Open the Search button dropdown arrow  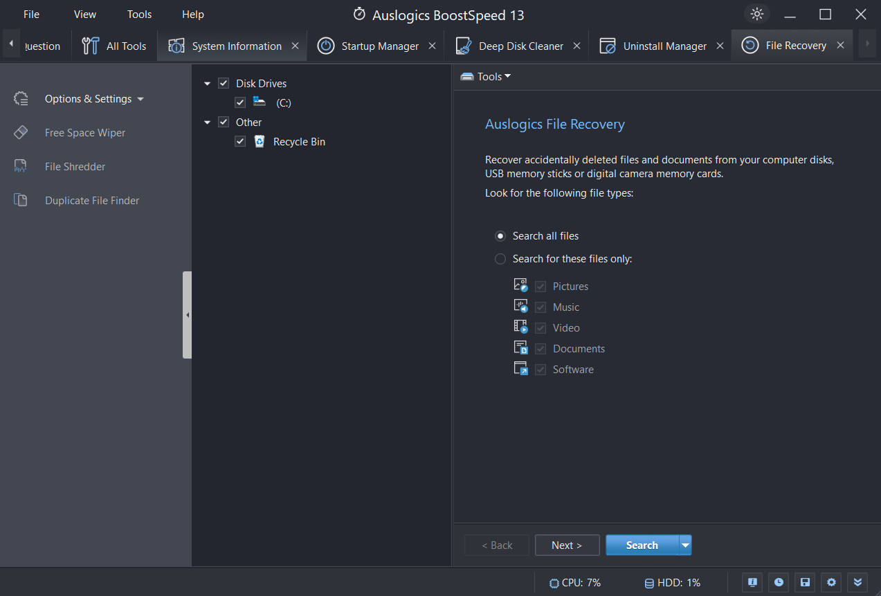pyautogui.click(x=685, y=545)
